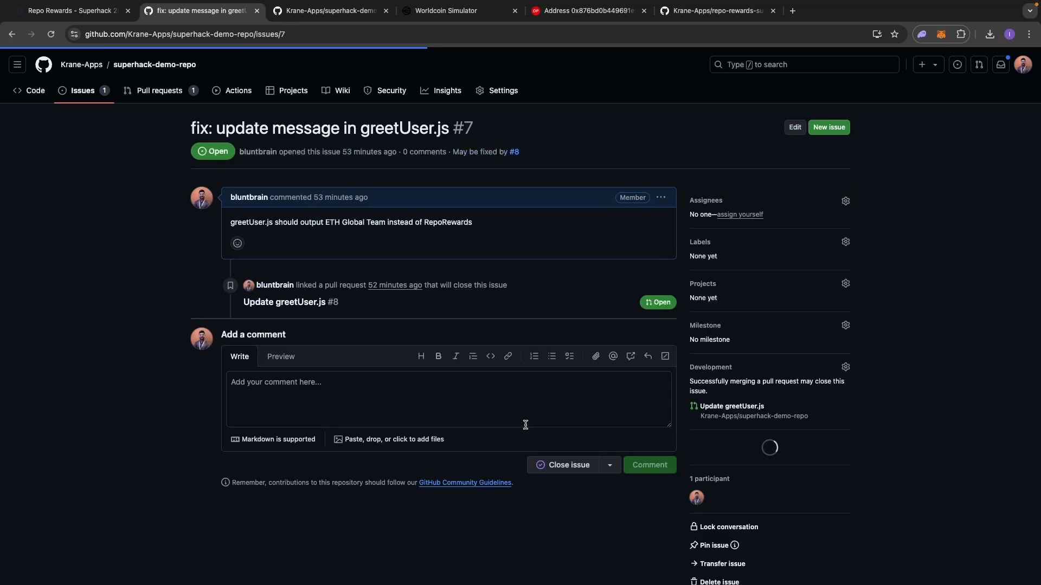Viewport: 1041px width, 585px height.
Task: Open the Security tab
Action: (x=385, y=90)
